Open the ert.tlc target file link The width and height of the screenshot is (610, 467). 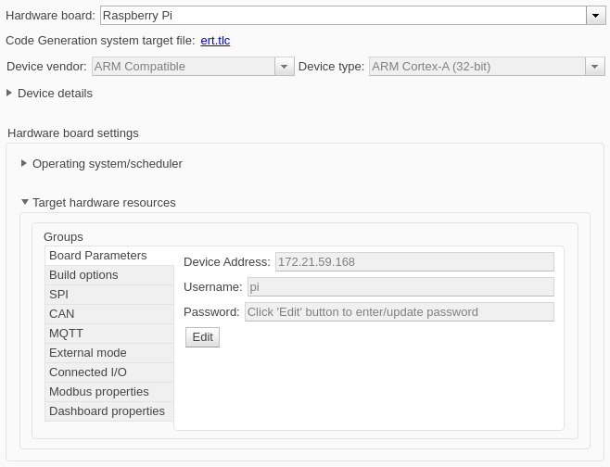tap(215, 41)
